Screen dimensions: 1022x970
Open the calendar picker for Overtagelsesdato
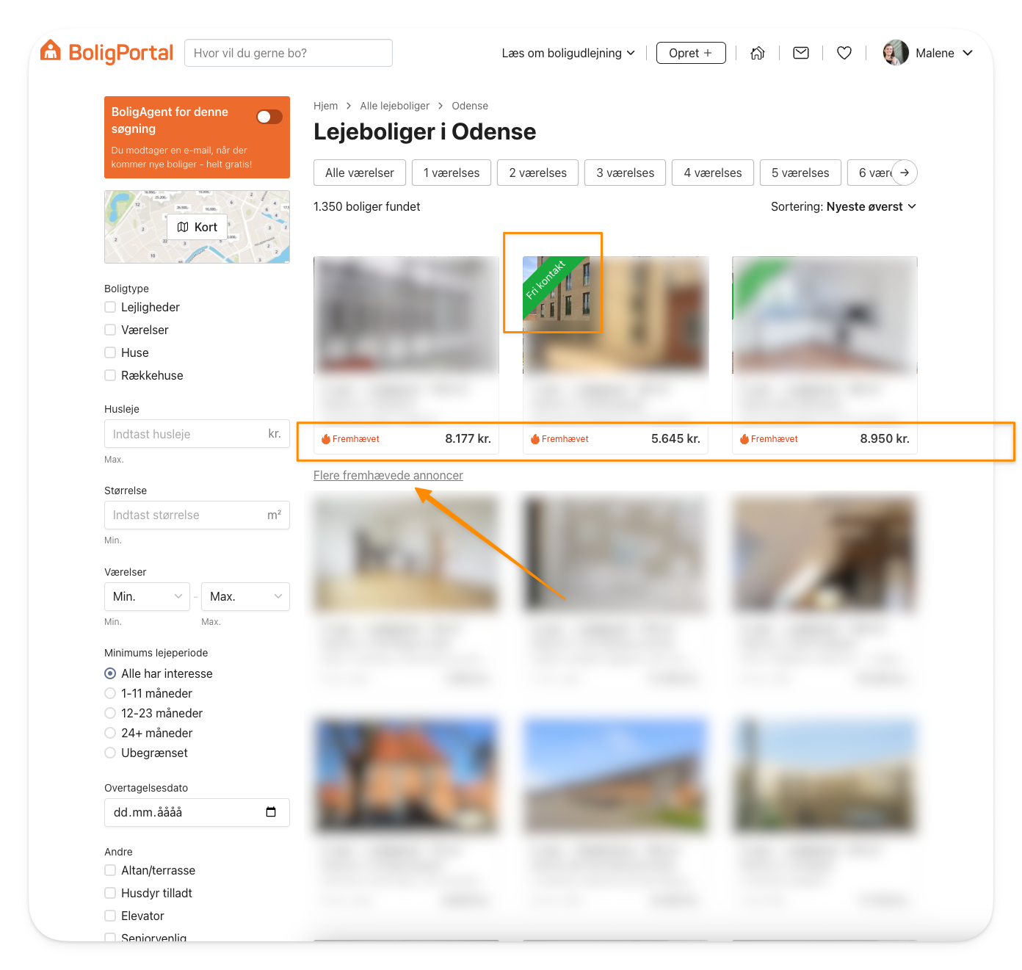[x=271, y=812]
